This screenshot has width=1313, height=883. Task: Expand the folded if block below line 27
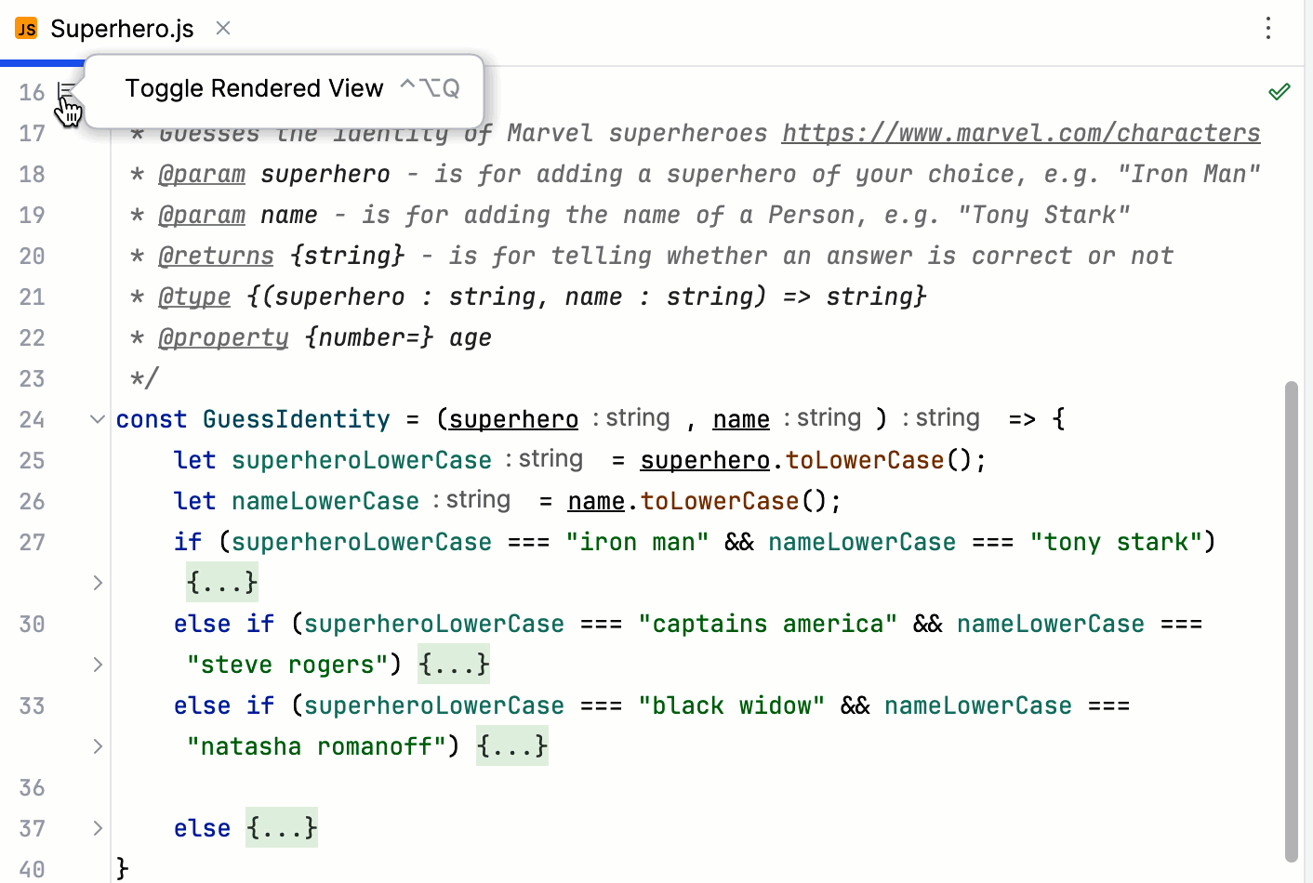97,583
